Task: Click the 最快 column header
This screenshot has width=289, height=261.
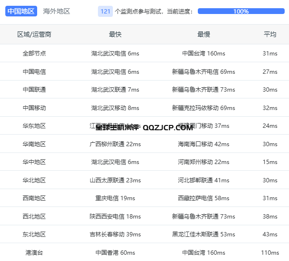Action: coord(115,34)
